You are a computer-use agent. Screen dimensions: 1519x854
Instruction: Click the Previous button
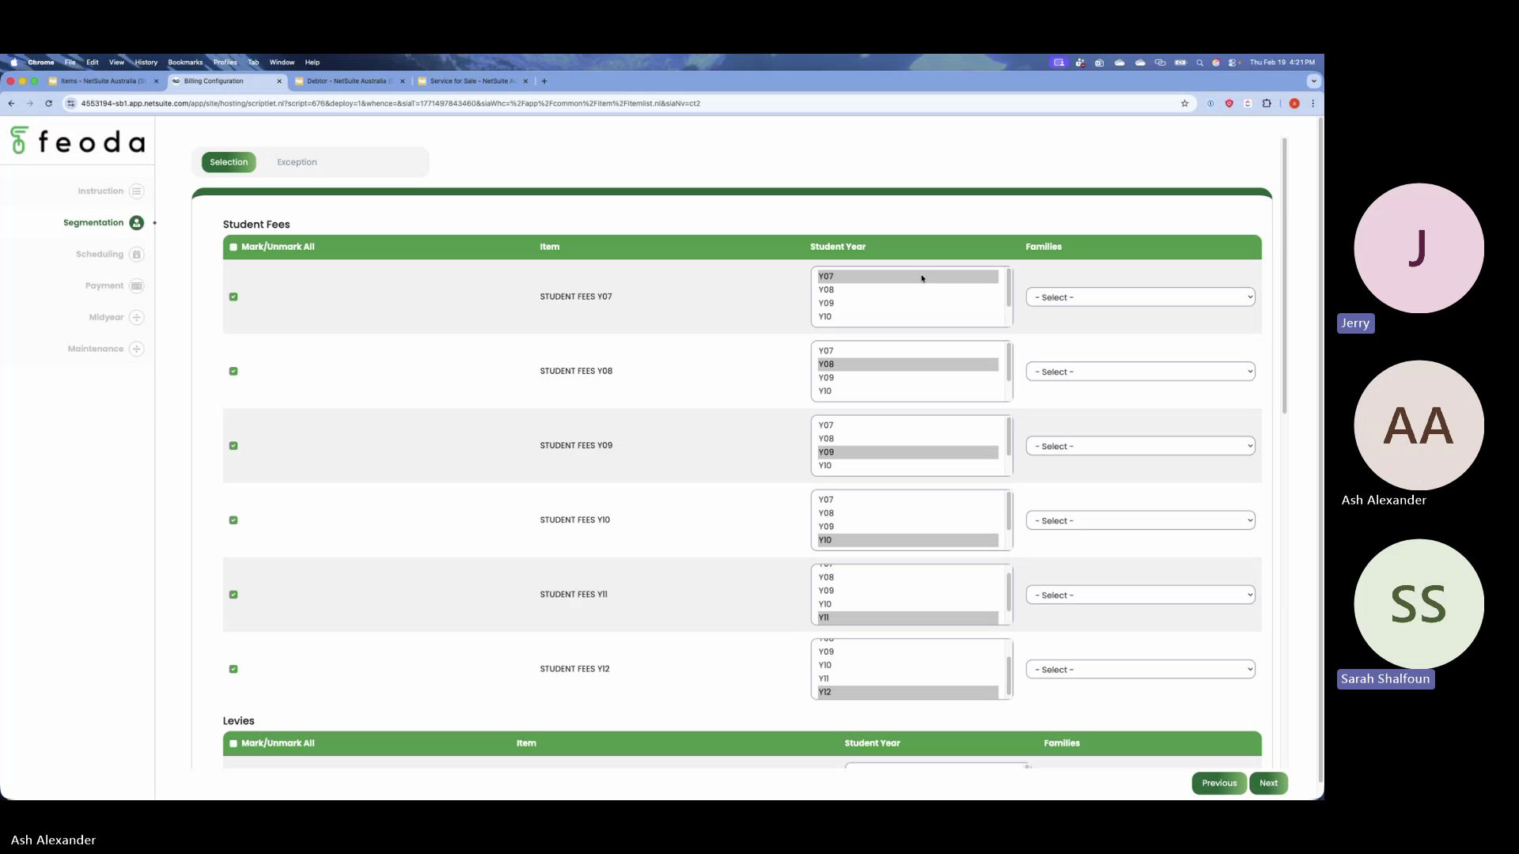click(1218, 783)
